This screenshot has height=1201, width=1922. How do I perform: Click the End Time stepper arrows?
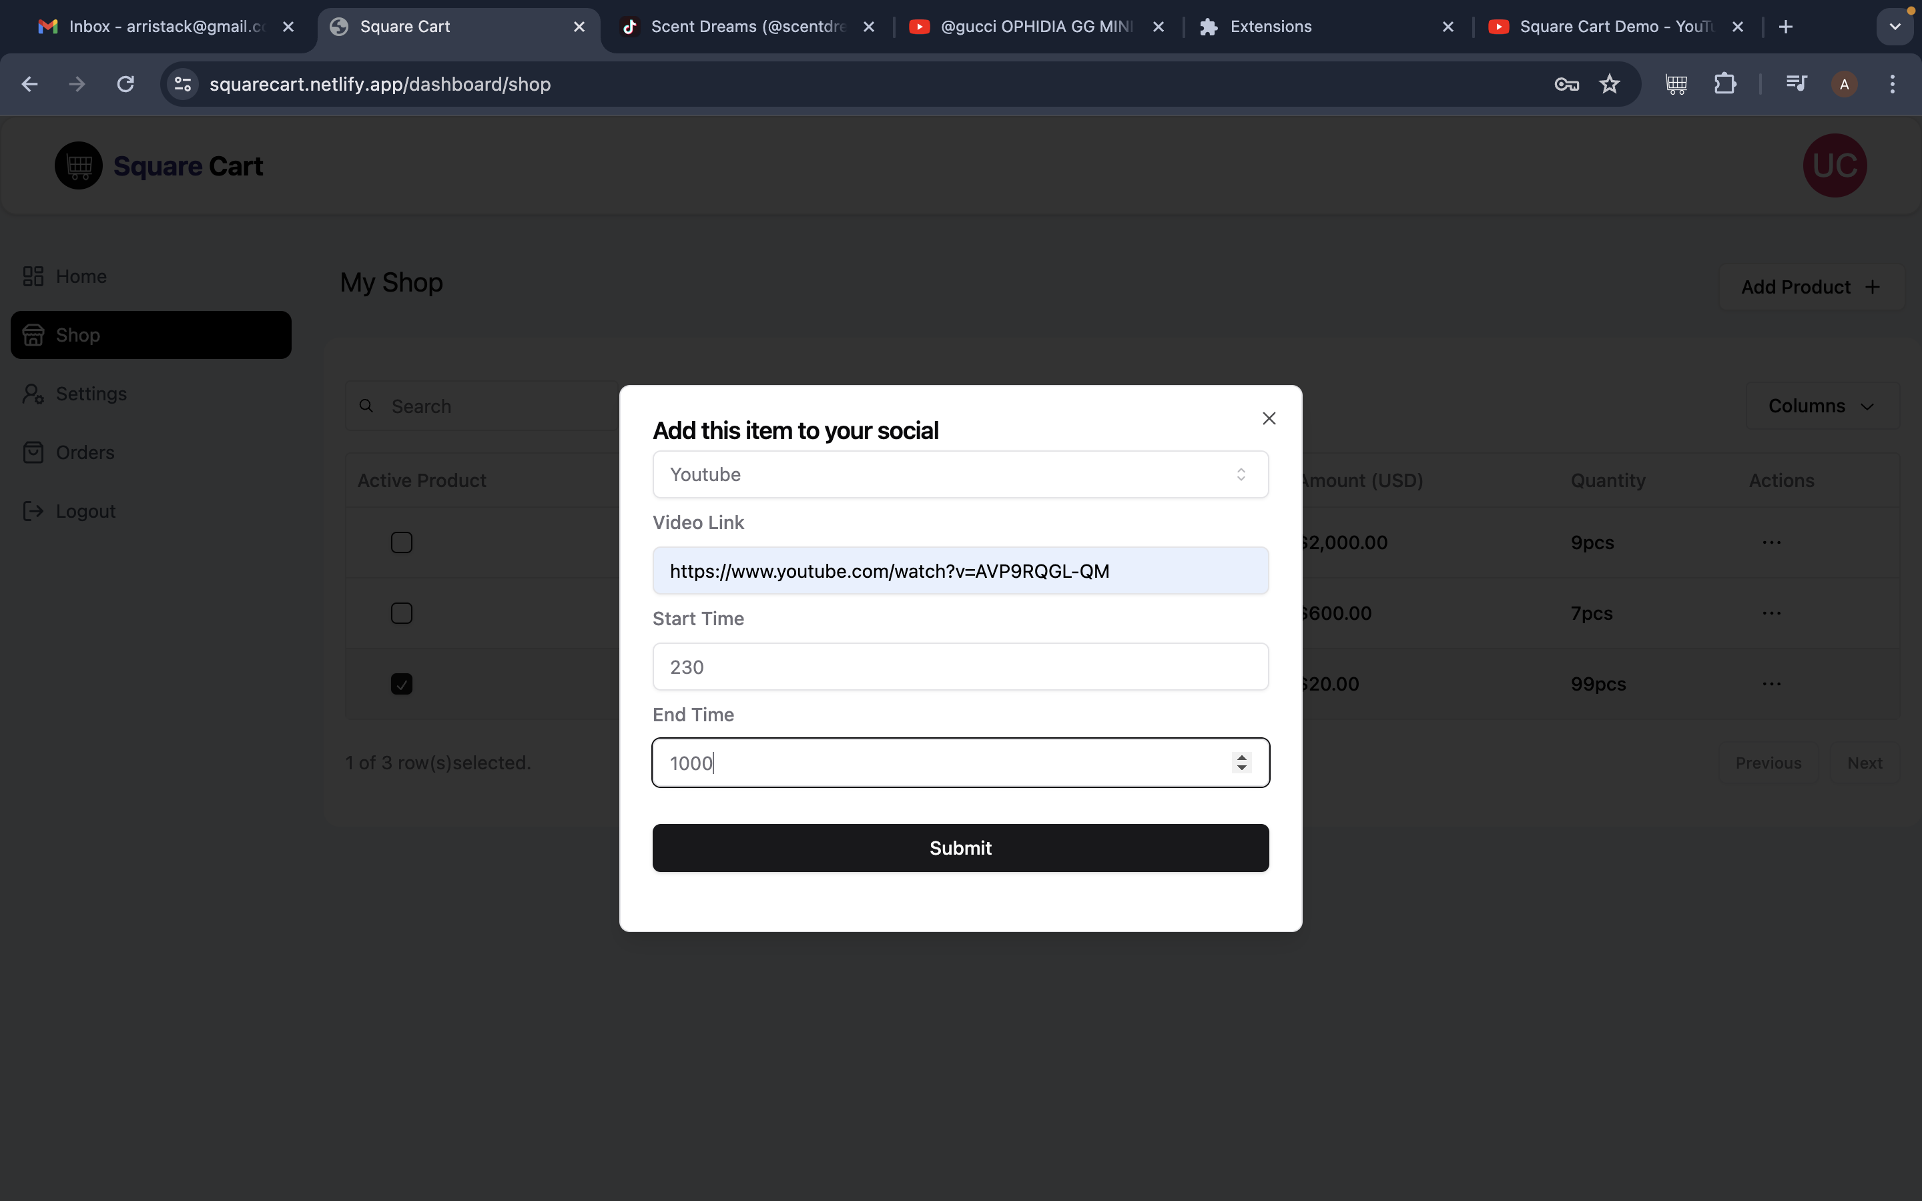coord(1241,763)
